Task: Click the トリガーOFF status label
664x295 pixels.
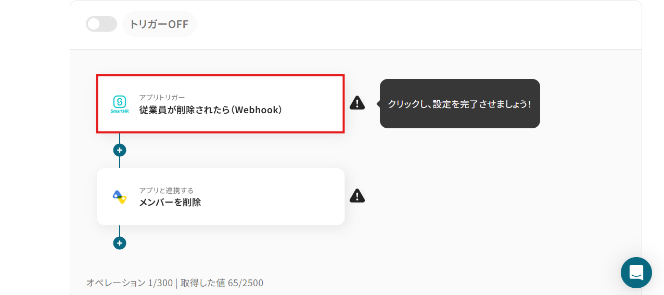Action: 159,24
